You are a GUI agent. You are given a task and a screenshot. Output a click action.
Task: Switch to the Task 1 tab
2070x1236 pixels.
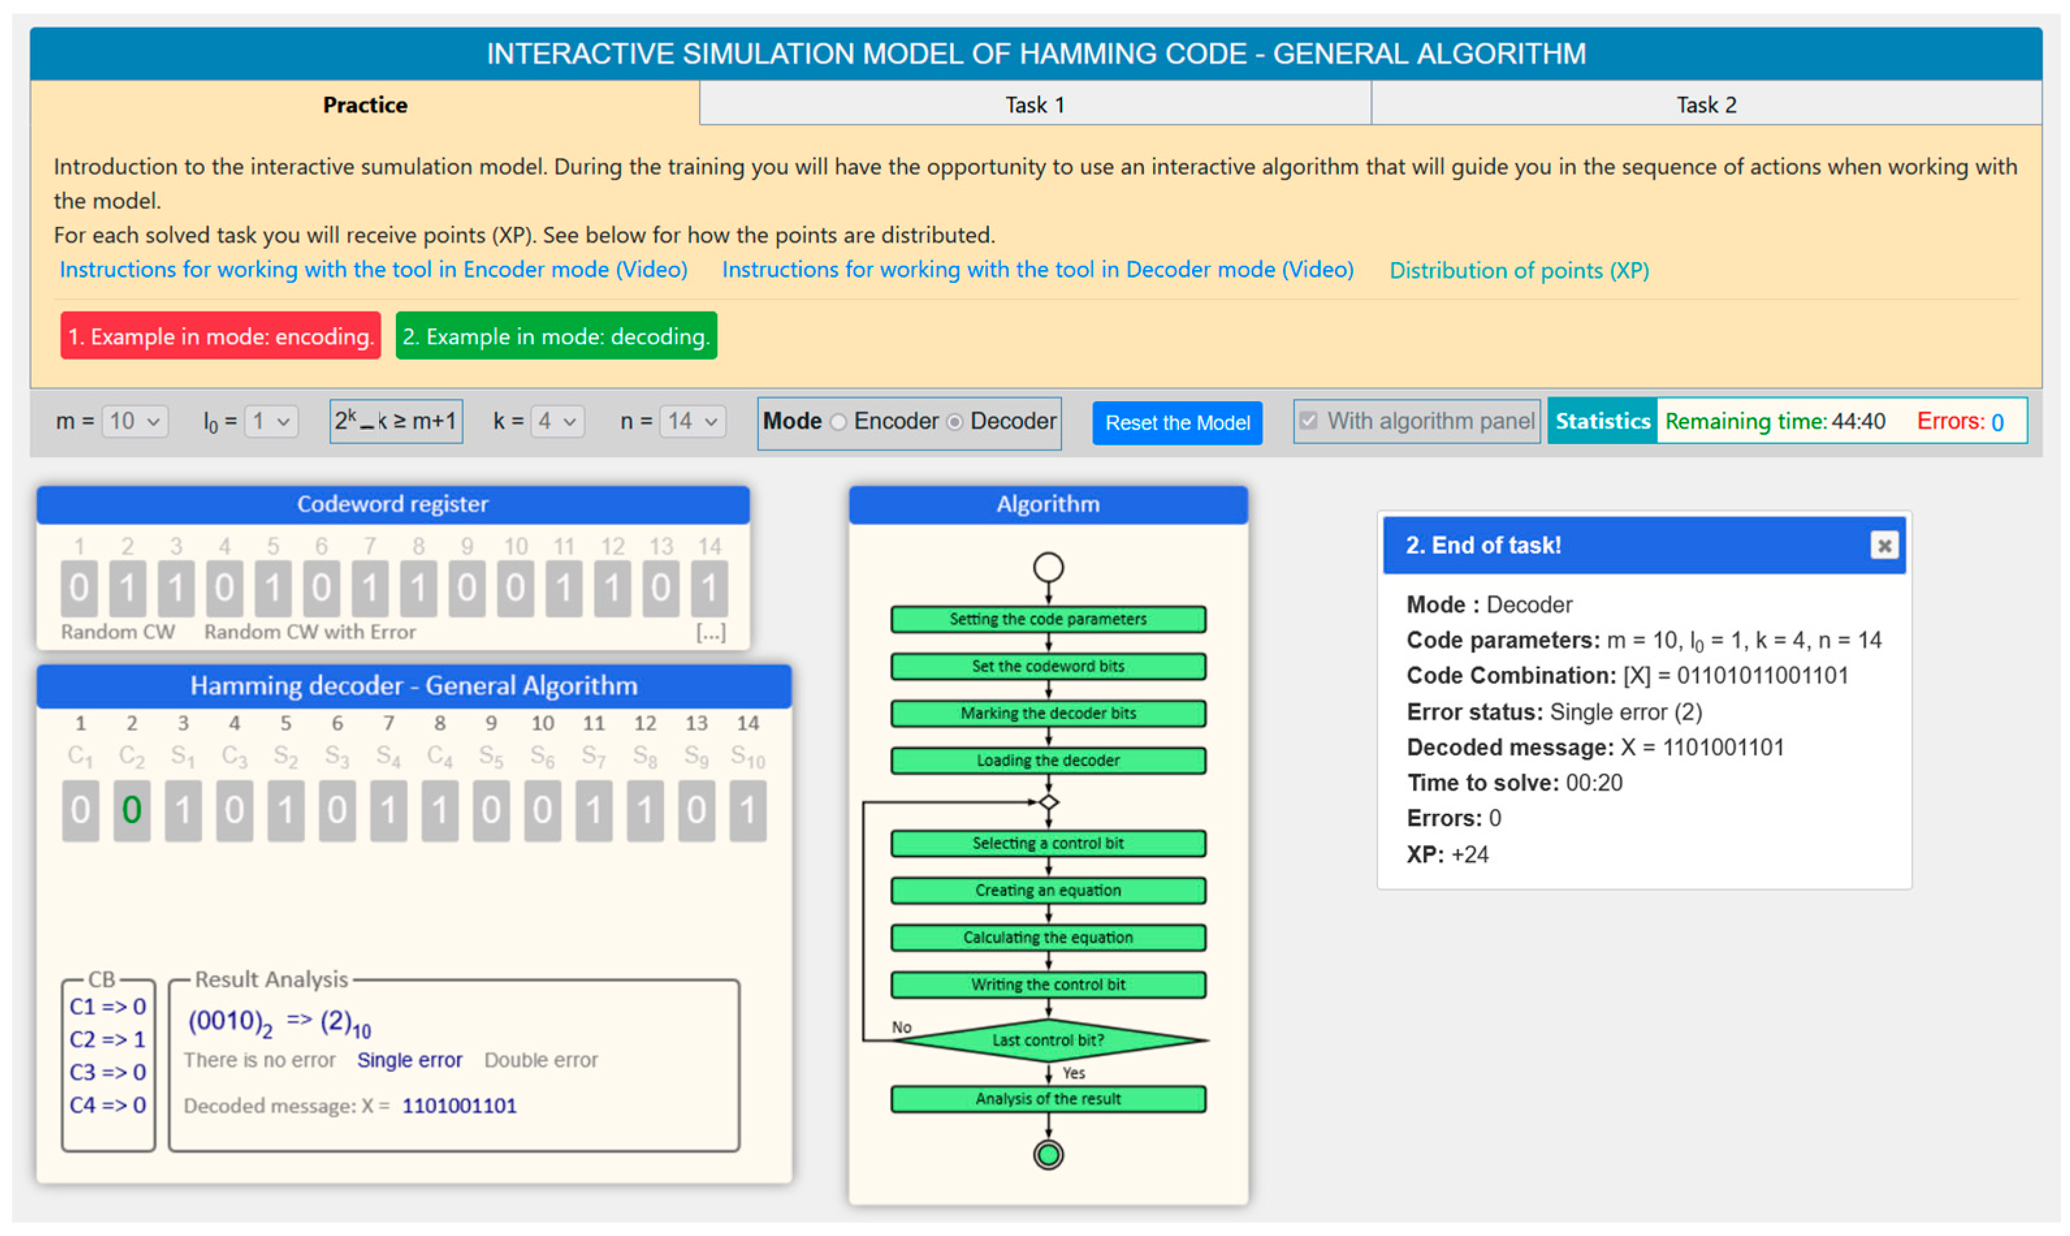(1035, 105)
